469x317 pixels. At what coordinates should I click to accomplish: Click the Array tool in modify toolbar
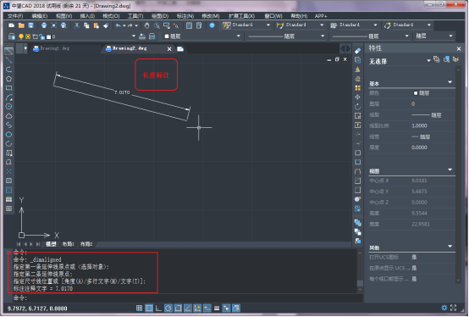(x=357, y=88)
